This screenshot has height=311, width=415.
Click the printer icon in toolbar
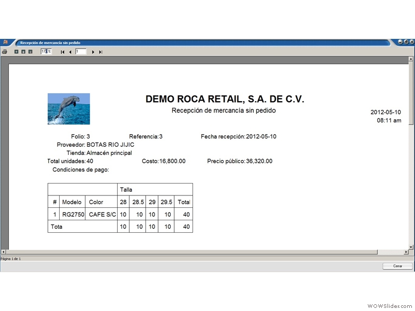point(5,51)
